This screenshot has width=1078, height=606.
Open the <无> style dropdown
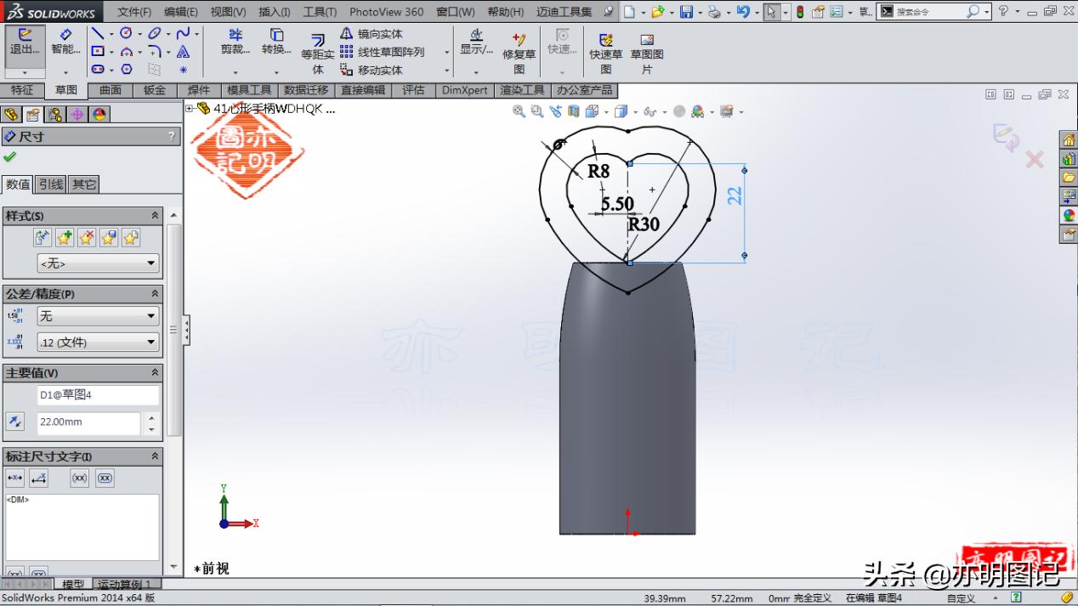click(x=98, y=263)
